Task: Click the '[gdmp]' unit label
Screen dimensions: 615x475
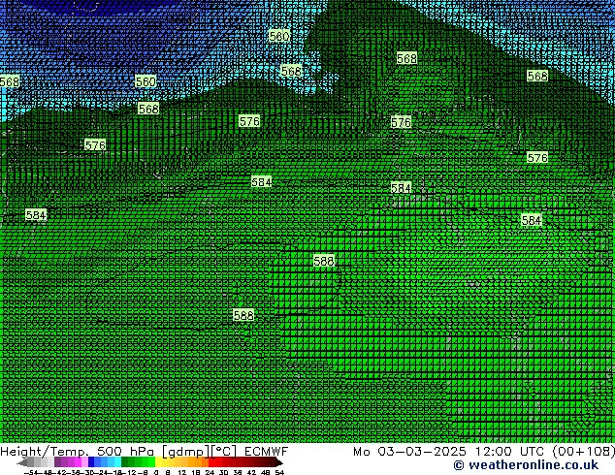Action: point(186,452)
